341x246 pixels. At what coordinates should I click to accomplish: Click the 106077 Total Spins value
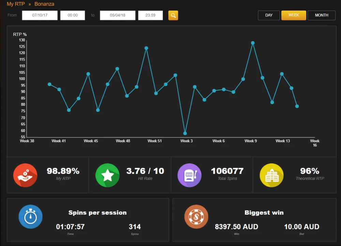[x=227, y=171]
